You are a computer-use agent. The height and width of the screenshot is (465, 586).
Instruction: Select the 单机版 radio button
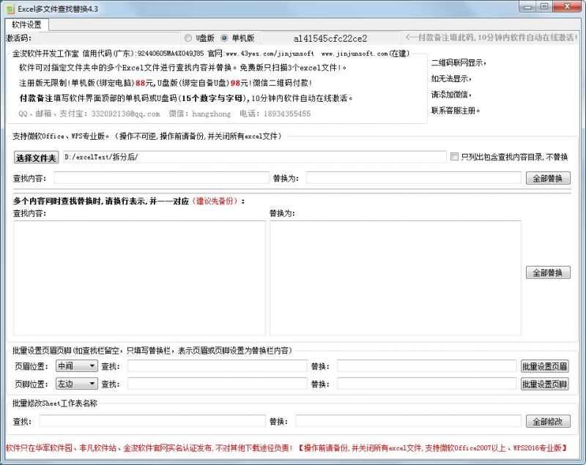[224, 39]
